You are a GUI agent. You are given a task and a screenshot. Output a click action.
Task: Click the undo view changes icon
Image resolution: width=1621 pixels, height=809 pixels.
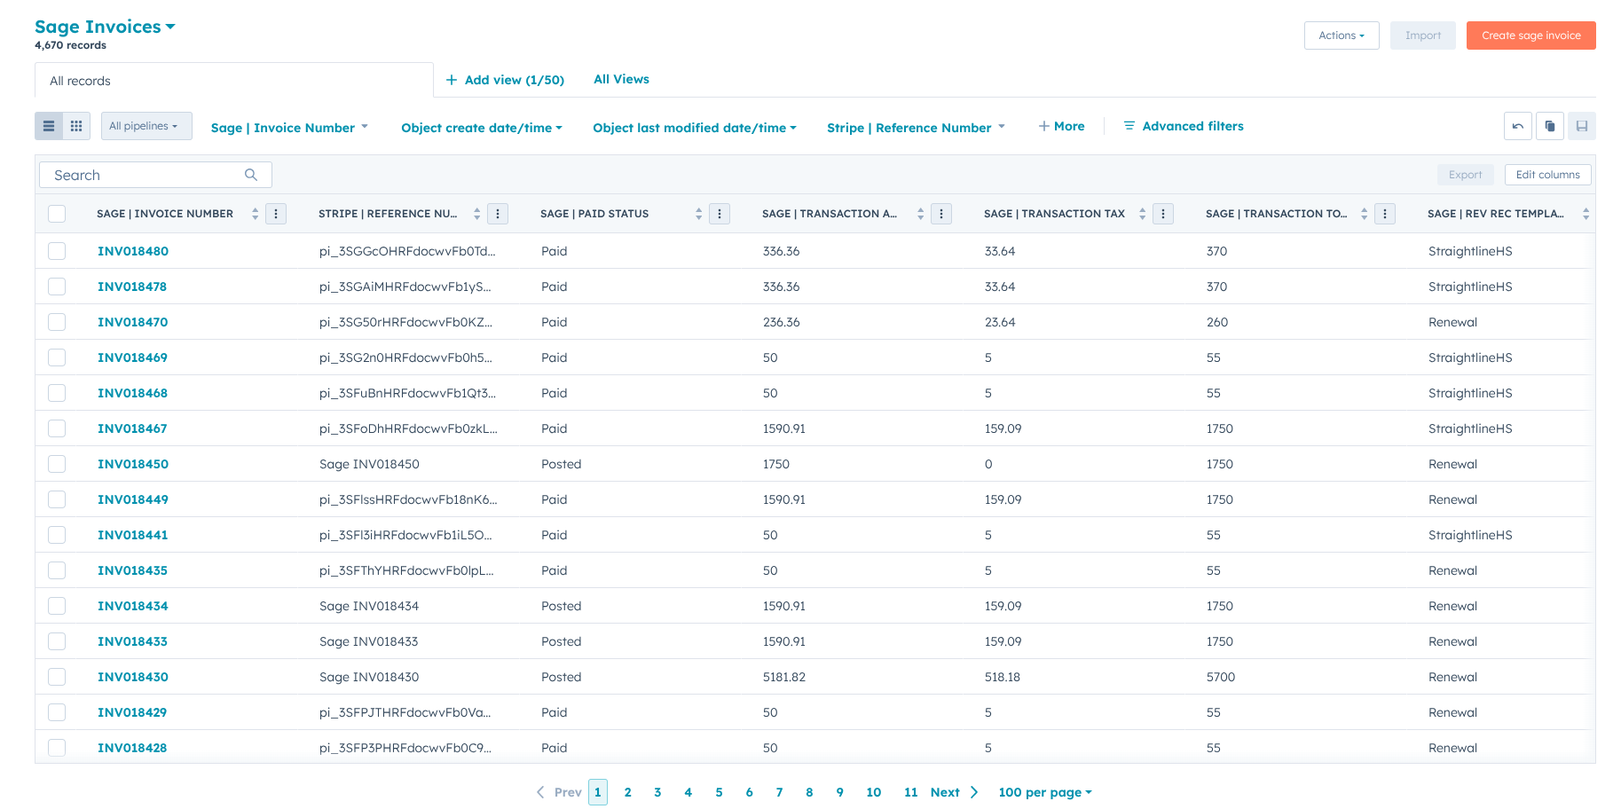(x=1517, y=126)
